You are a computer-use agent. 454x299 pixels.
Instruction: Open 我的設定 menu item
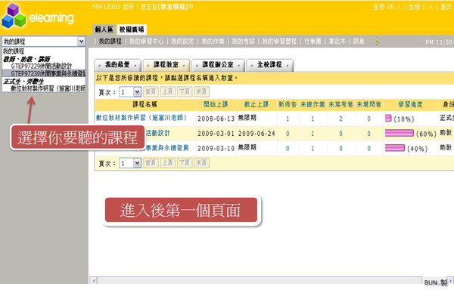(182, 42)
